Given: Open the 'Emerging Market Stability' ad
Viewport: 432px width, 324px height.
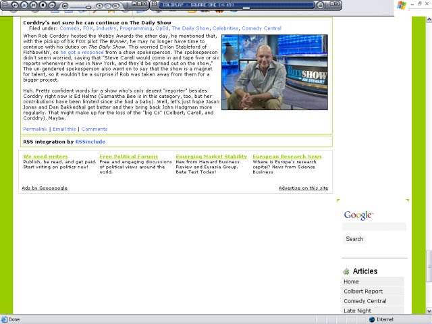Looking at the screenshot, I should pos(211,157).
